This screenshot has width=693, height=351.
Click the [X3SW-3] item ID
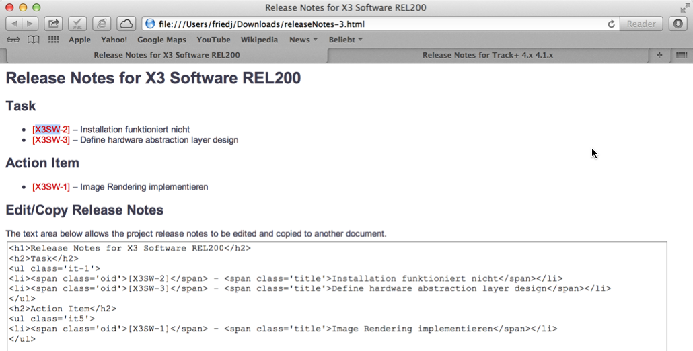[51, 140]
